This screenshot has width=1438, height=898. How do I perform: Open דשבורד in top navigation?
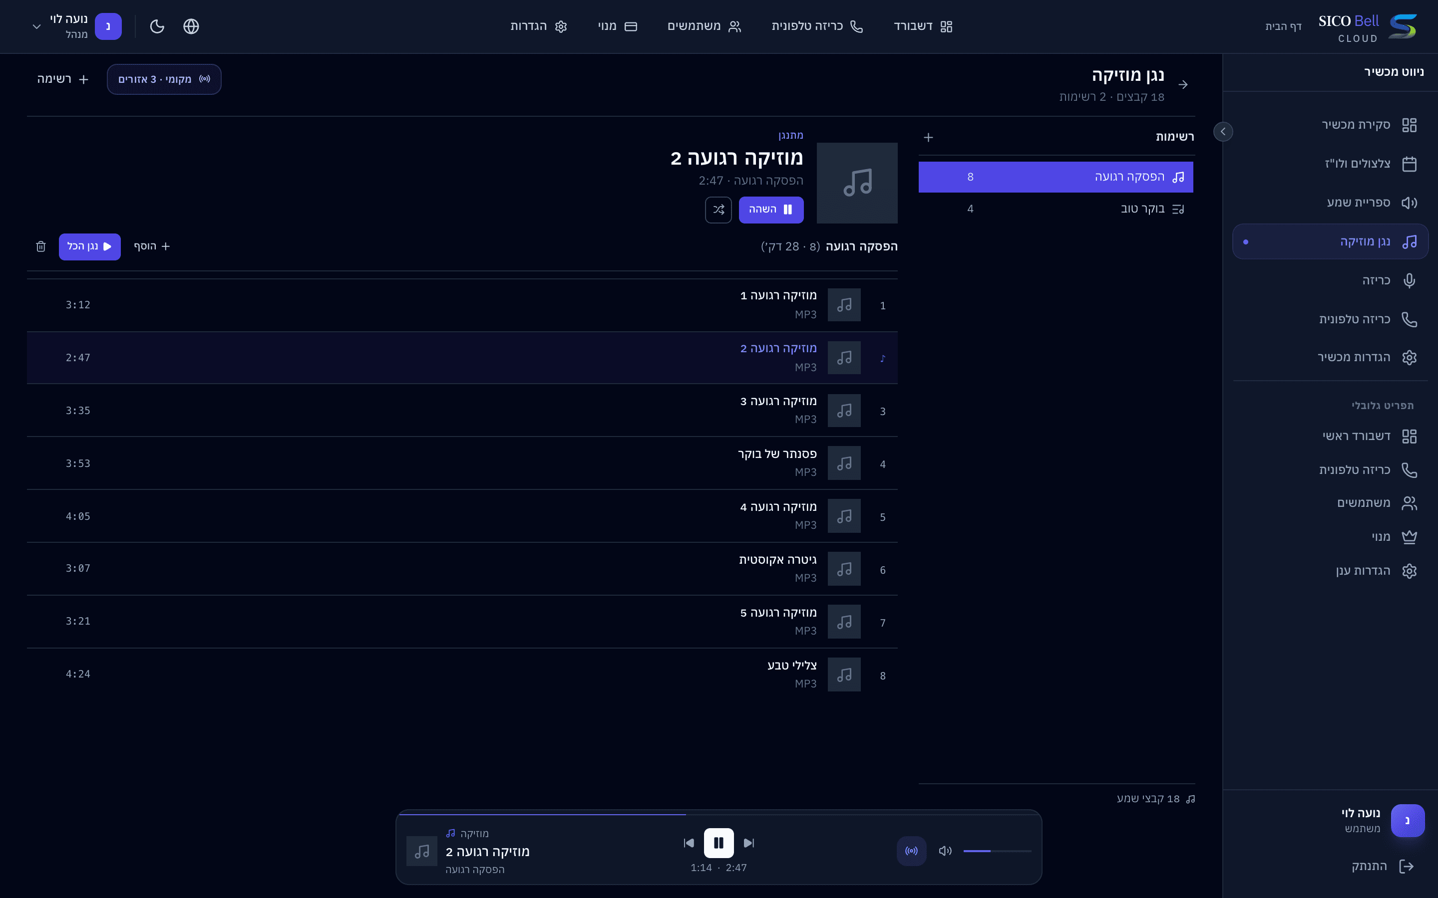tap(923, 26)
